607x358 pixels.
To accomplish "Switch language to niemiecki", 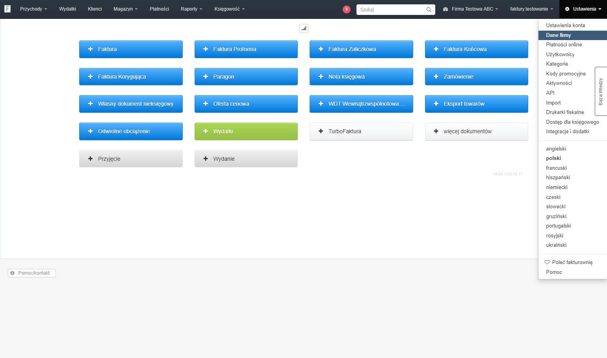I will [573, 187].
